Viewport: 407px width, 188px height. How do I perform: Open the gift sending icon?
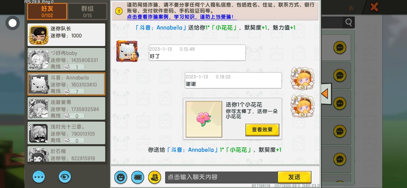154,177
